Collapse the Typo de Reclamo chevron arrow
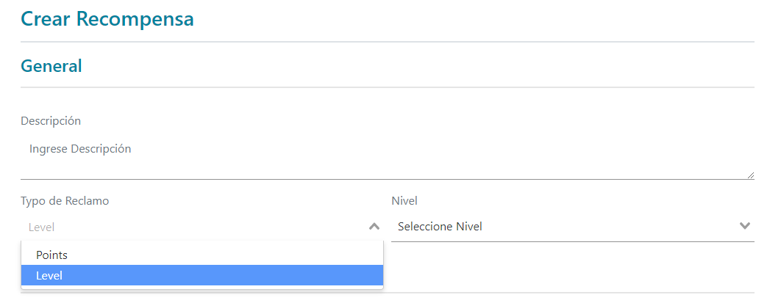The width and height of the screenshot is (781, 303). tap(374, 227)
